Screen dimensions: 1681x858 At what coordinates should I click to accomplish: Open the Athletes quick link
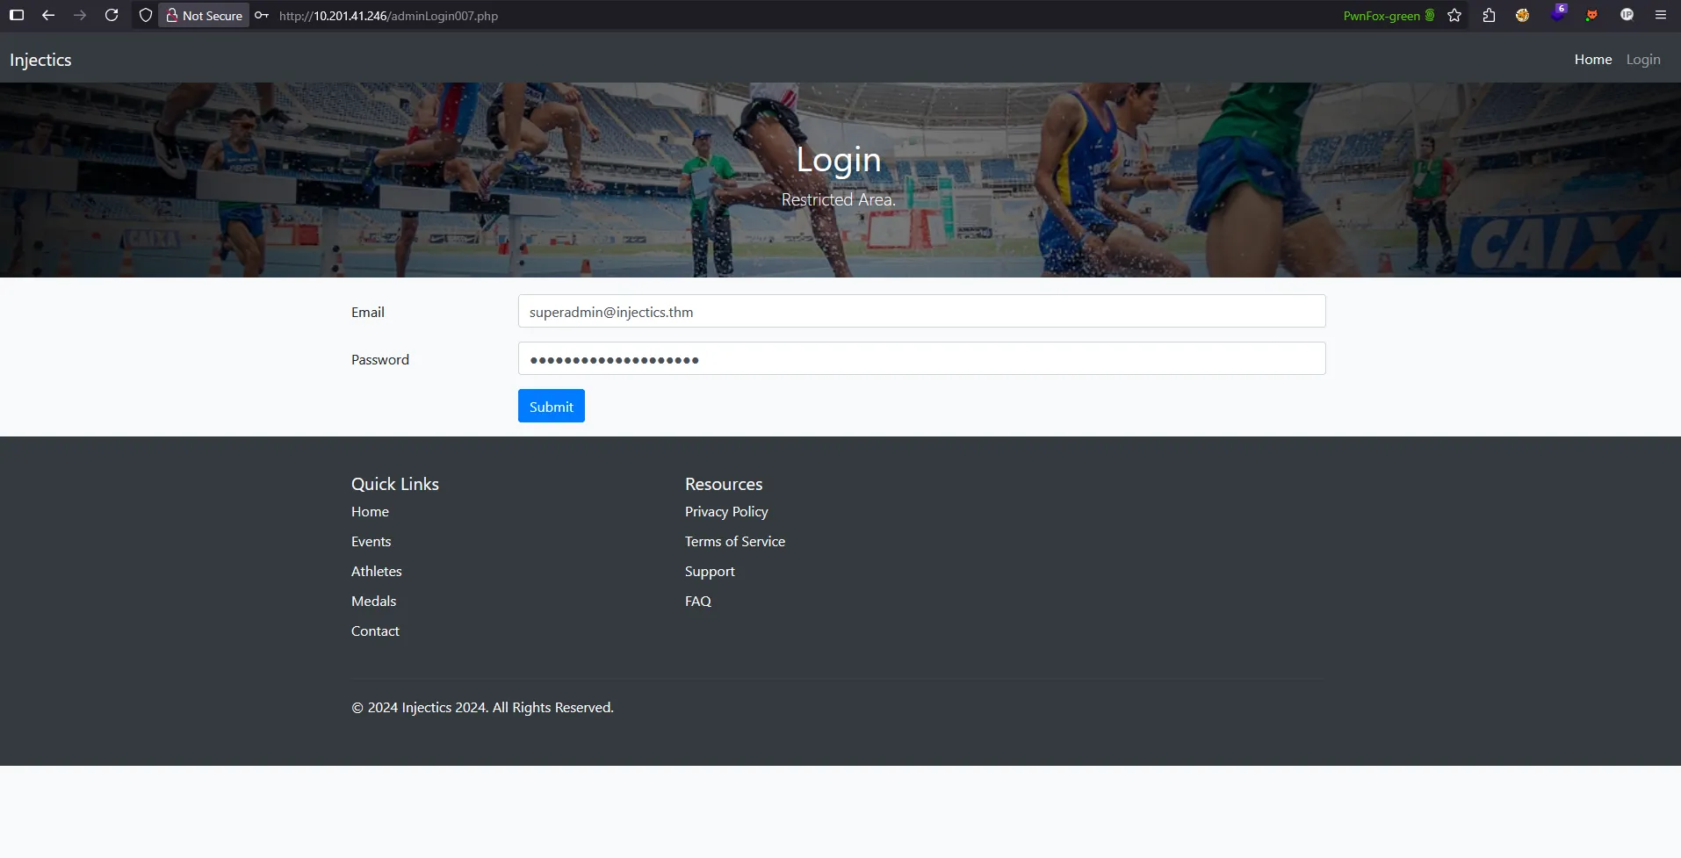pos(376,570)
